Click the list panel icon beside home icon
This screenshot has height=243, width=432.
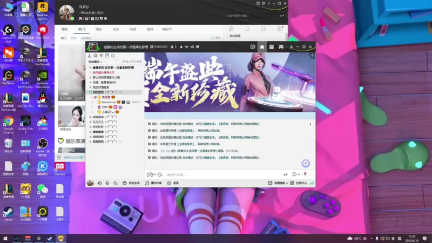pos(272,47)
